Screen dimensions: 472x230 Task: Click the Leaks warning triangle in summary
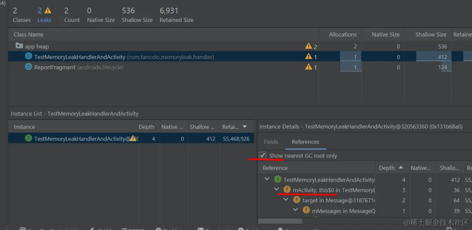coord(48,11)
